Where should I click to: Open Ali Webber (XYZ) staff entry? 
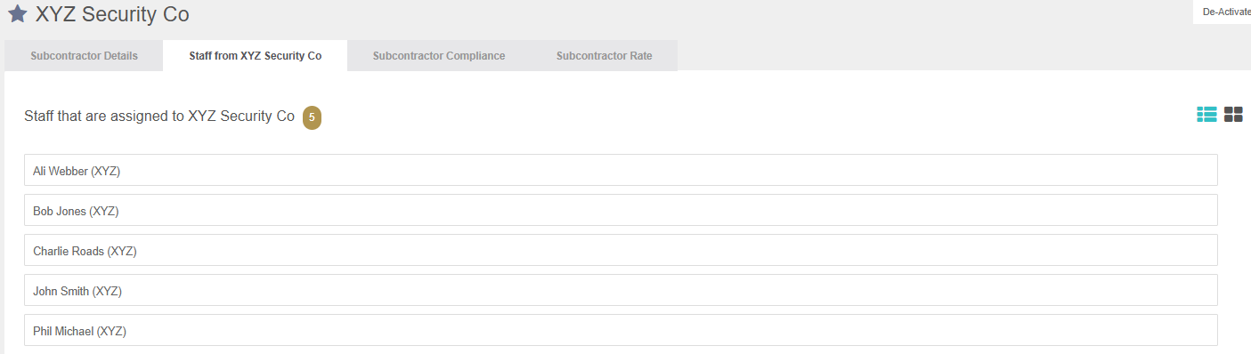coord(621,170)
